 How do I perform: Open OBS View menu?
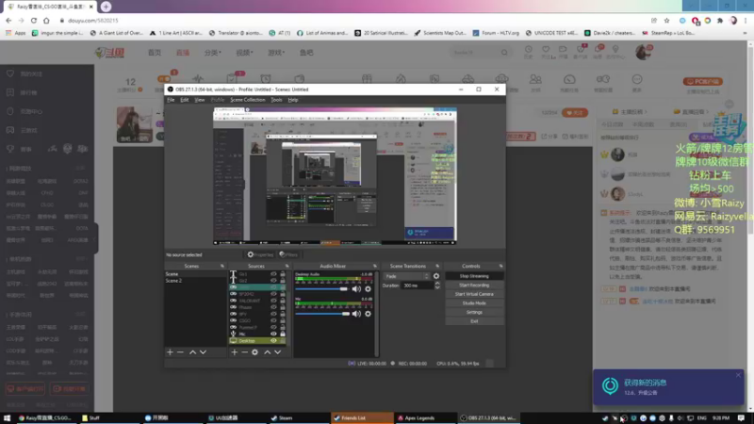click(200, 100)
